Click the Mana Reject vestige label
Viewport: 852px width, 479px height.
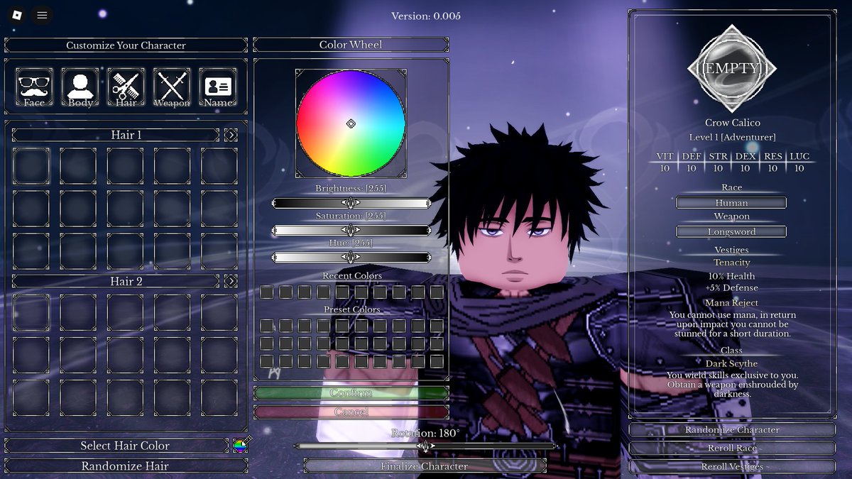[x=732, y=303]
